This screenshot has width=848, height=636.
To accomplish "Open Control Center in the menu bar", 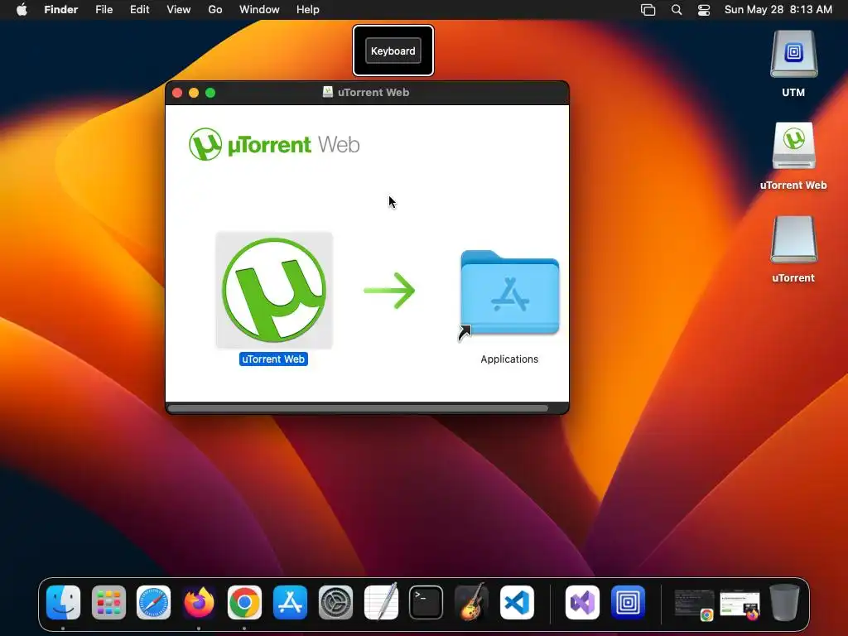I will (704, 10).
